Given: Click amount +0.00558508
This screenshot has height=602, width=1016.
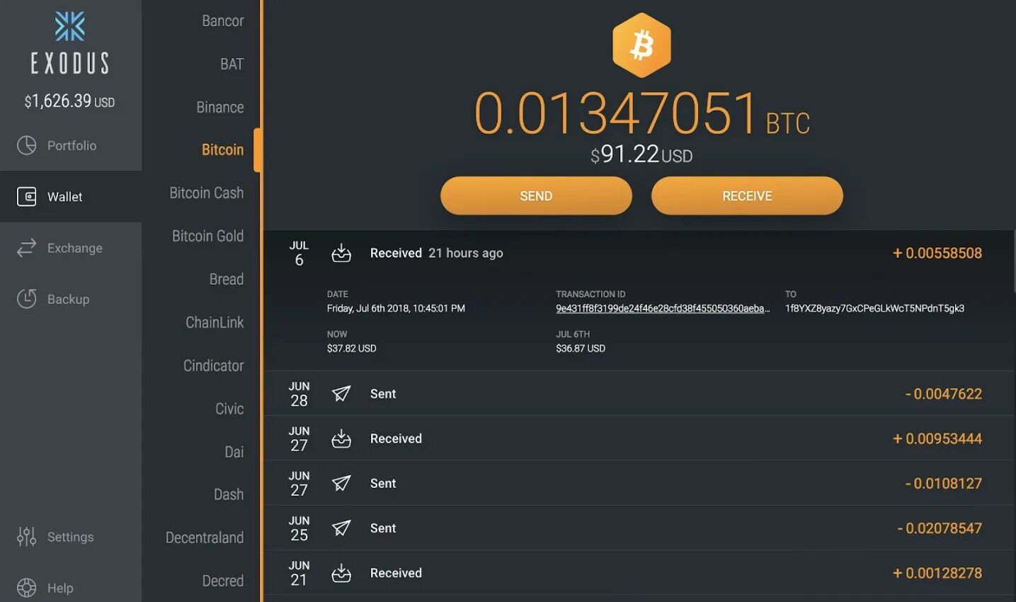Looking at the screenshot, I should click(x=937, y=253).
